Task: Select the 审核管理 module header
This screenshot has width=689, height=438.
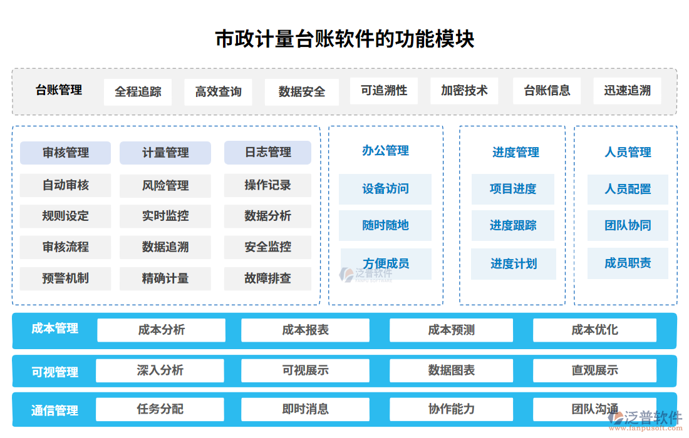Action: pyautogui.click(x=65, y=153)
